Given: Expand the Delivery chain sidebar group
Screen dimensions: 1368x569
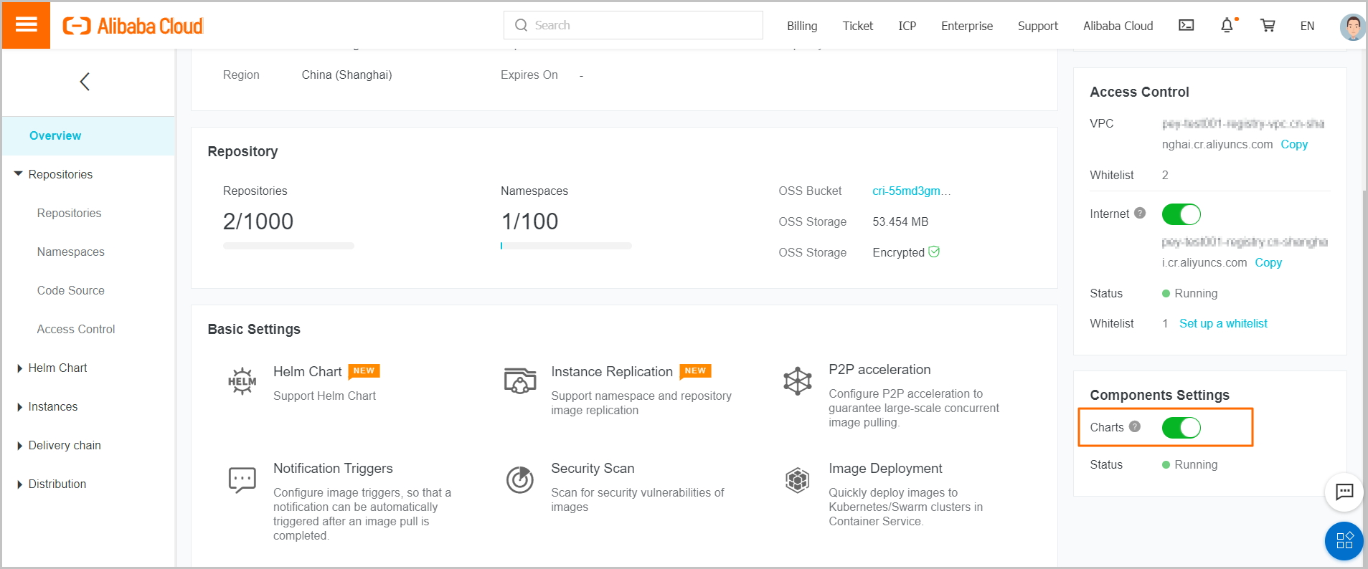Looking at the screenshot, I should tap(19, 446).
